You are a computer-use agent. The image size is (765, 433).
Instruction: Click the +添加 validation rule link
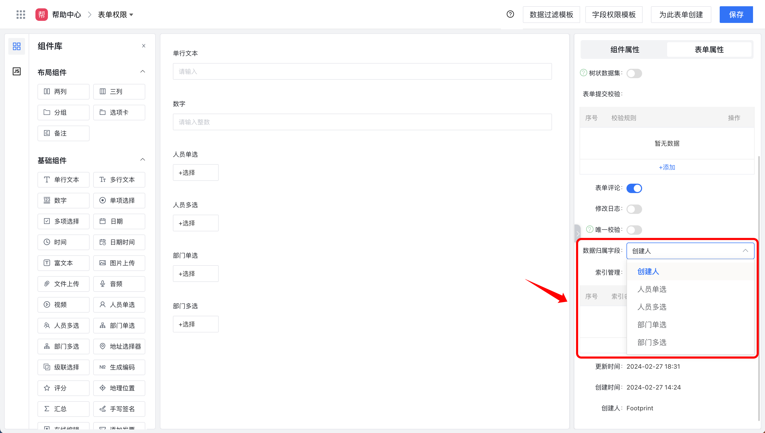point(667,167)
